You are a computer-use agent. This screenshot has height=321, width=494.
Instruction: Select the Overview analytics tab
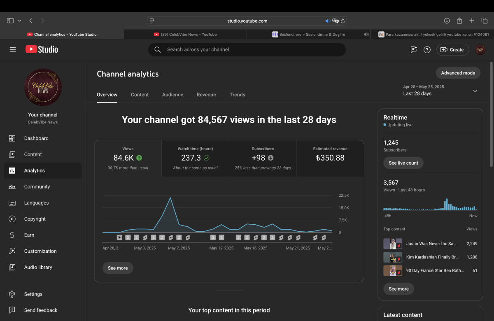[x=107, y=95]
